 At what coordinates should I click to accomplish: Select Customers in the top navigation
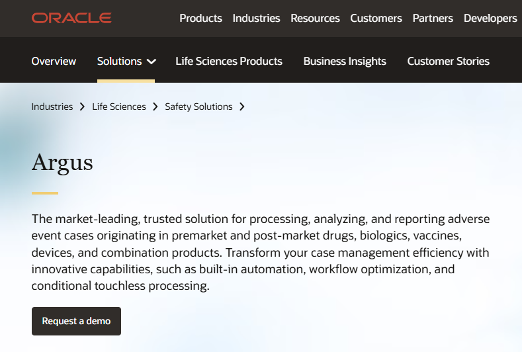click(x=376, y=18)
